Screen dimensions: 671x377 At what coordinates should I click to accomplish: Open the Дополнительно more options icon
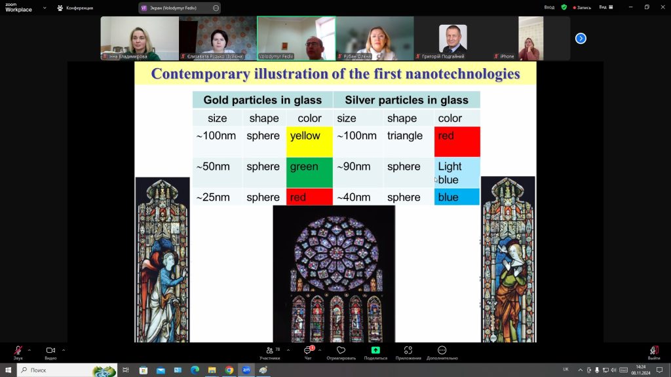point(442,351)
